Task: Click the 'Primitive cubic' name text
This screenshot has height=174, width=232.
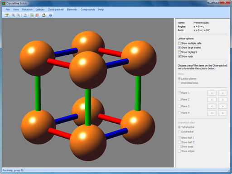Action: pyautogui.click(x=201, y=23)
